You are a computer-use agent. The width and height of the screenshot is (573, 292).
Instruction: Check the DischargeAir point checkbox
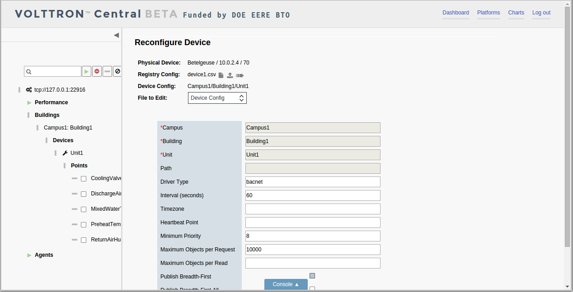[x=84, y=194]
